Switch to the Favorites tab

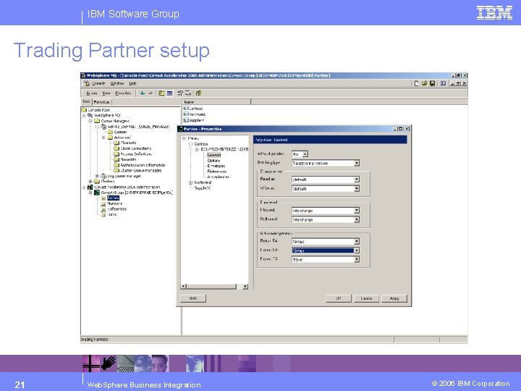tap(101, 102)
